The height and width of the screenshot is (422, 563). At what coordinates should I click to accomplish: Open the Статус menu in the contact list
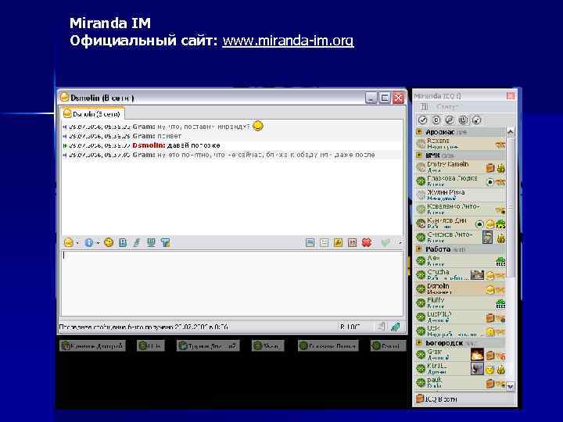[x=446, y=107]
